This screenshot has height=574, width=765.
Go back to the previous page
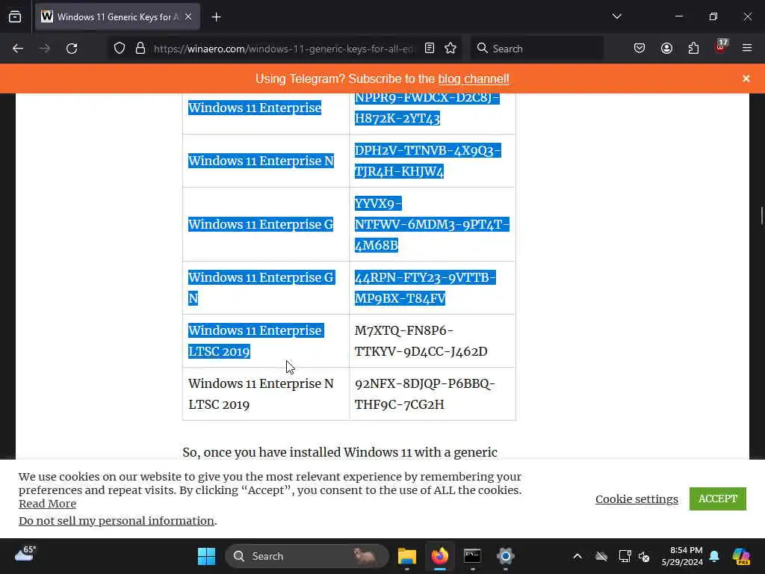[x=18, y=49]
